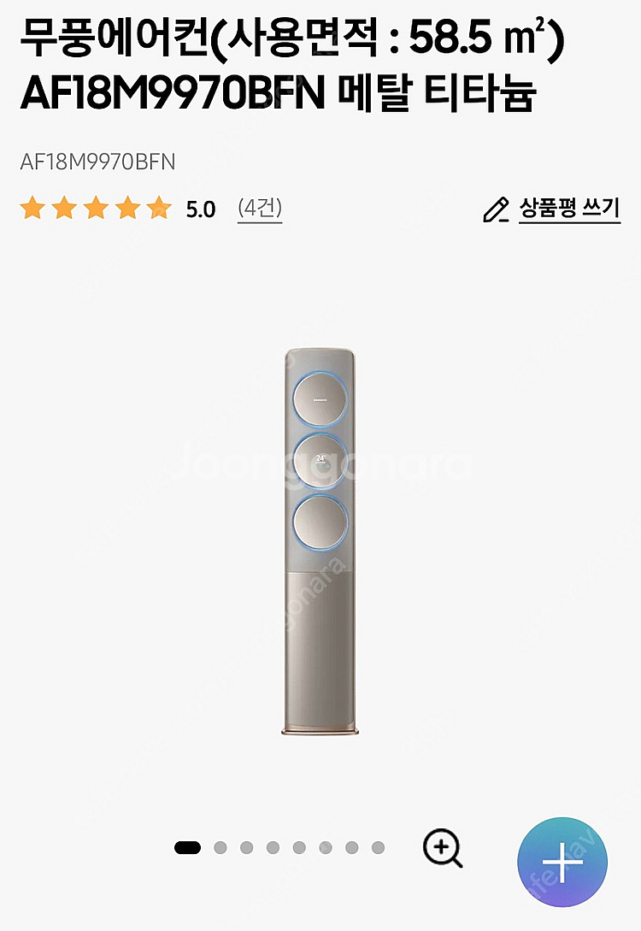Click the first orange rating star

pyautogui.click(x=32, y=209)
